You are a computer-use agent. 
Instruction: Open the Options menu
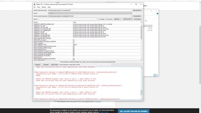[44, 7]
